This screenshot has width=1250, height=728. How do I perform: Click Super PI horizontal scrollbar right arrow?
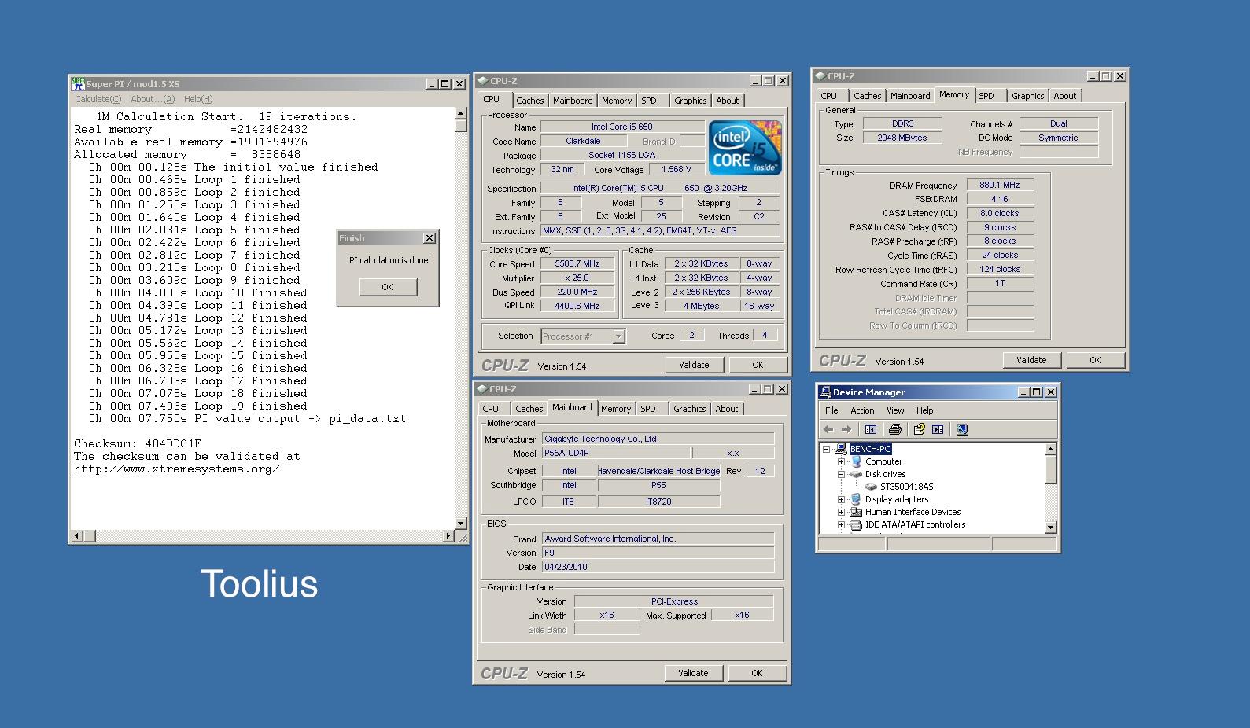pos(448,536)
